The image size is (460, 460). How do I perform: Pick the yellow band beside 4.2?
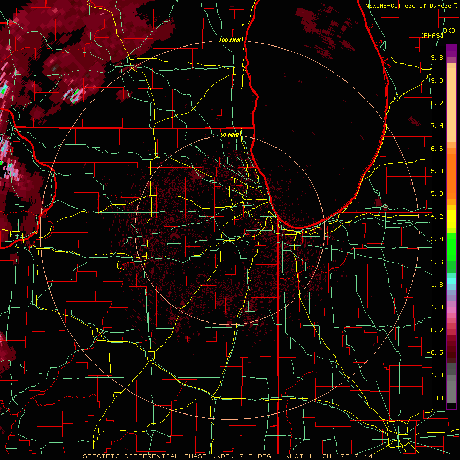[x=451, y=219]
